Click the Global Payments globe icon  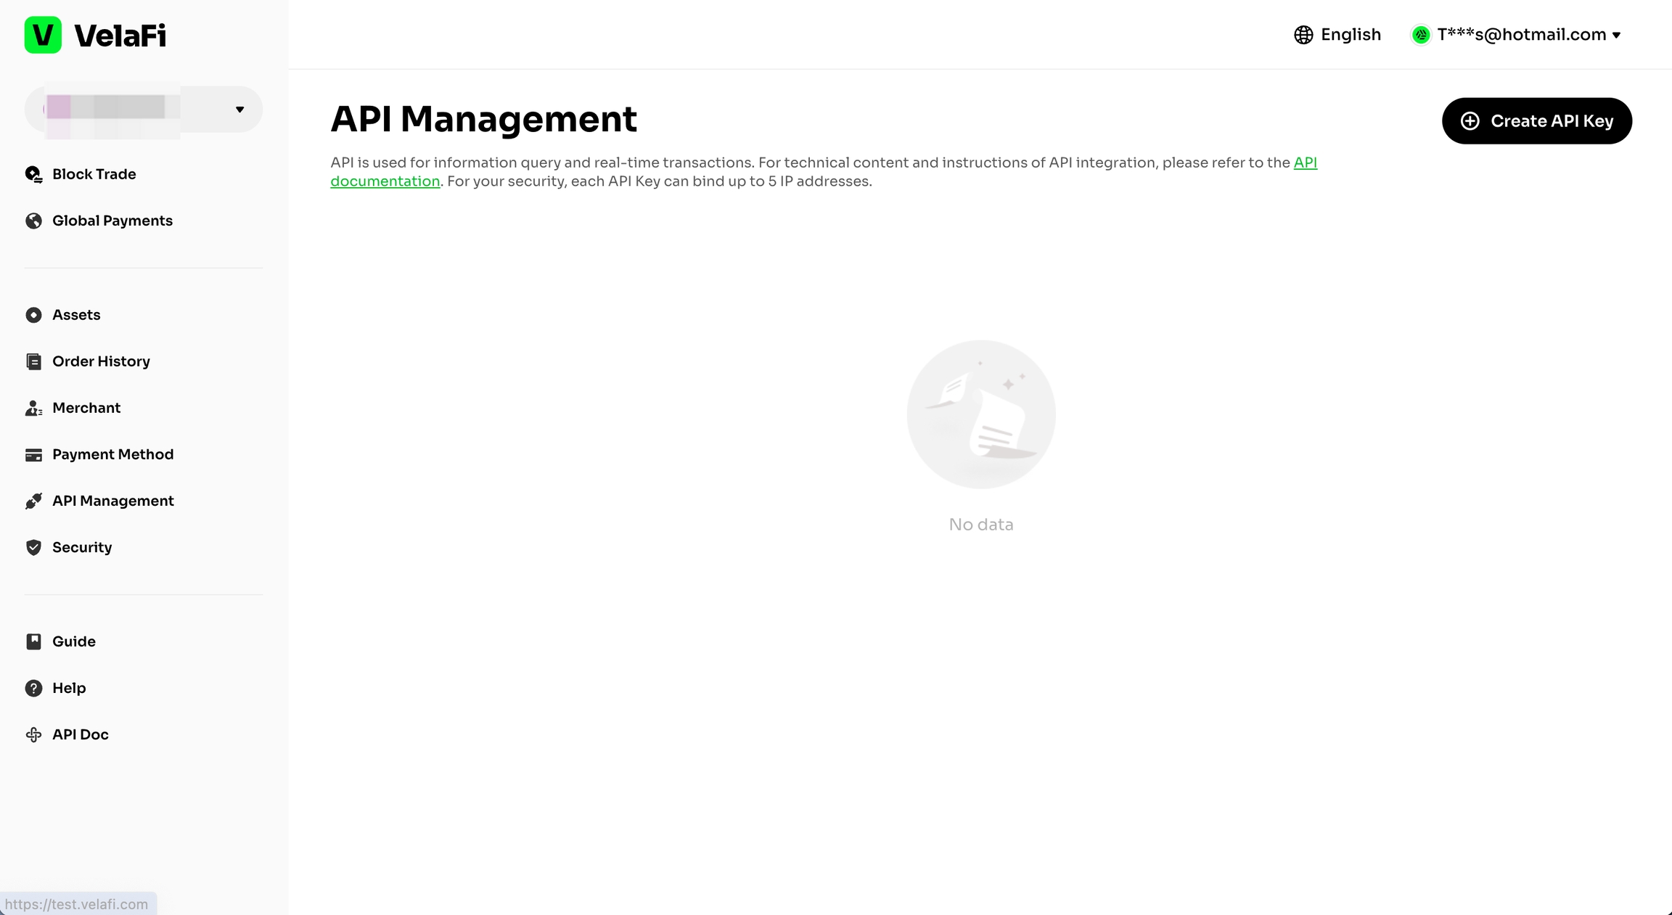[x=33, y=221]
